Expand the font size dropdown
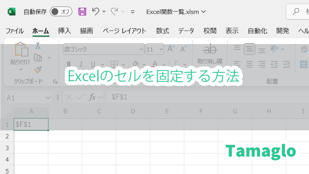 [160, 49]
